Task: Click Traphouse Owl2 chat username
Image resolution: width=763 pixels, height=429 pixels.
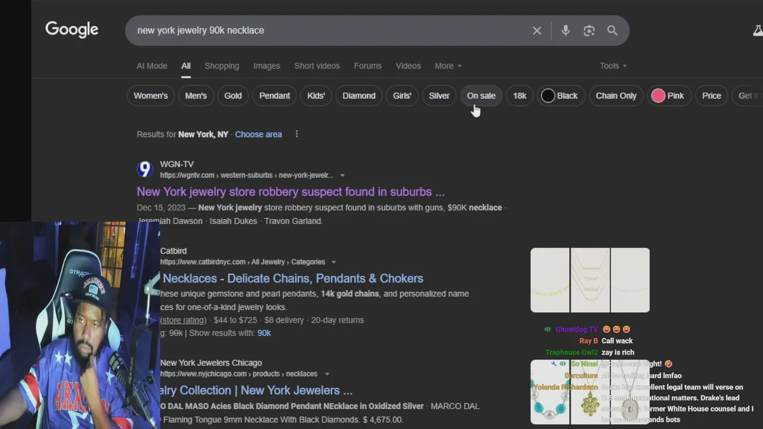Action: 572,352
